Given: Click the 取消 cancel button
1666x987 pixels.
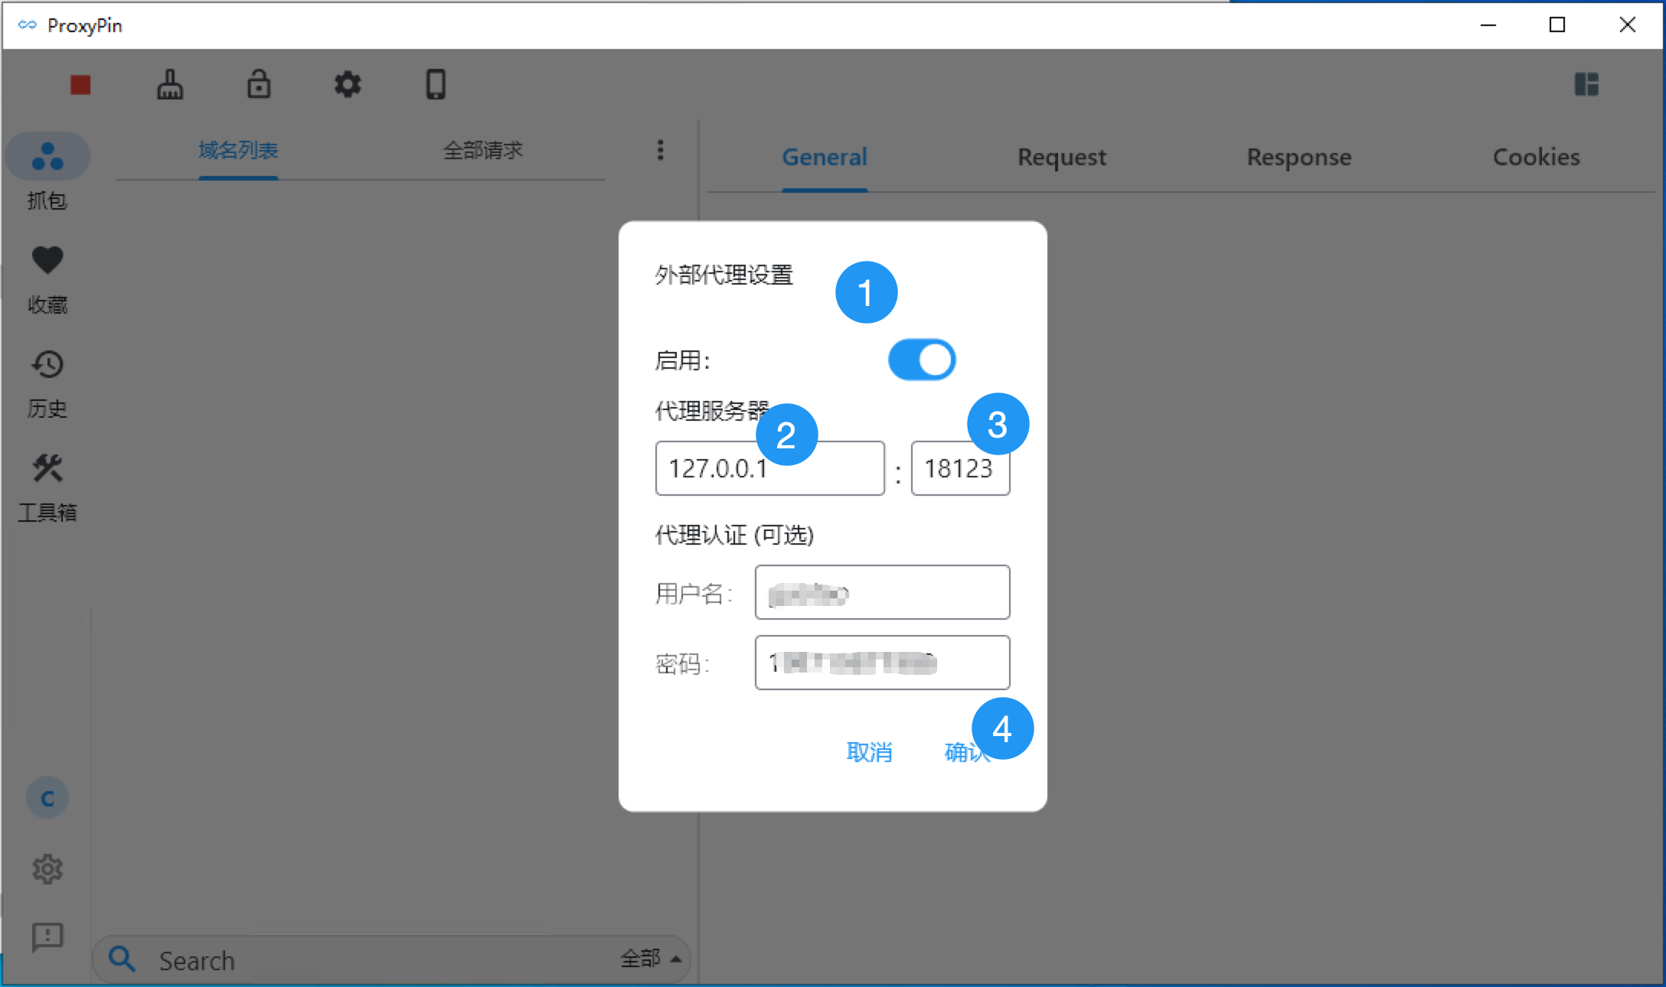Looking at the screenshot, I should click(x=869, y=752).
